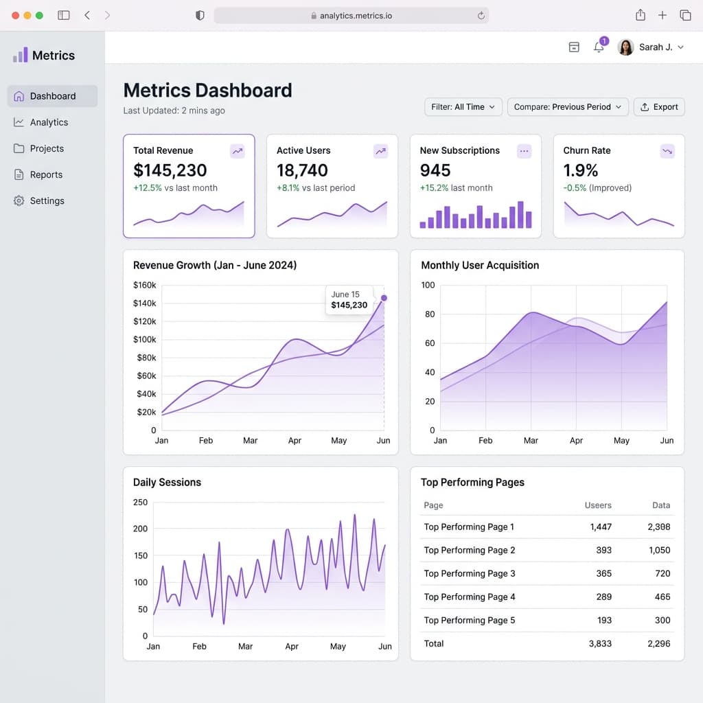The width and height of the screenshot is (703, 703).
Task: Click the browser address bar
Action: pos(351,15)
